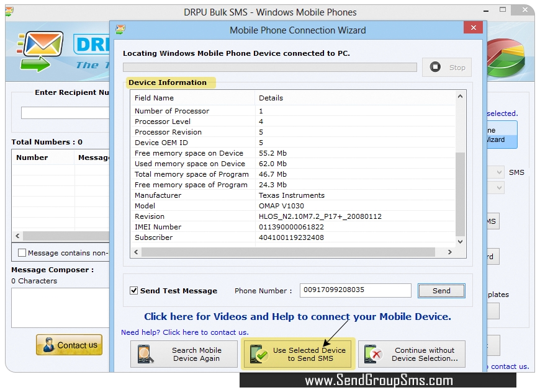The height and width of the screenshot is (390, 540).
Task: Click device table scroll down arrow
Action: [x=460, y=242]
